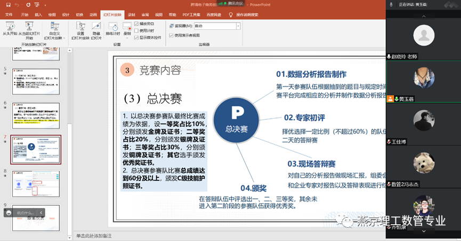Open the File (文件) tab

(x=9, y=14)
